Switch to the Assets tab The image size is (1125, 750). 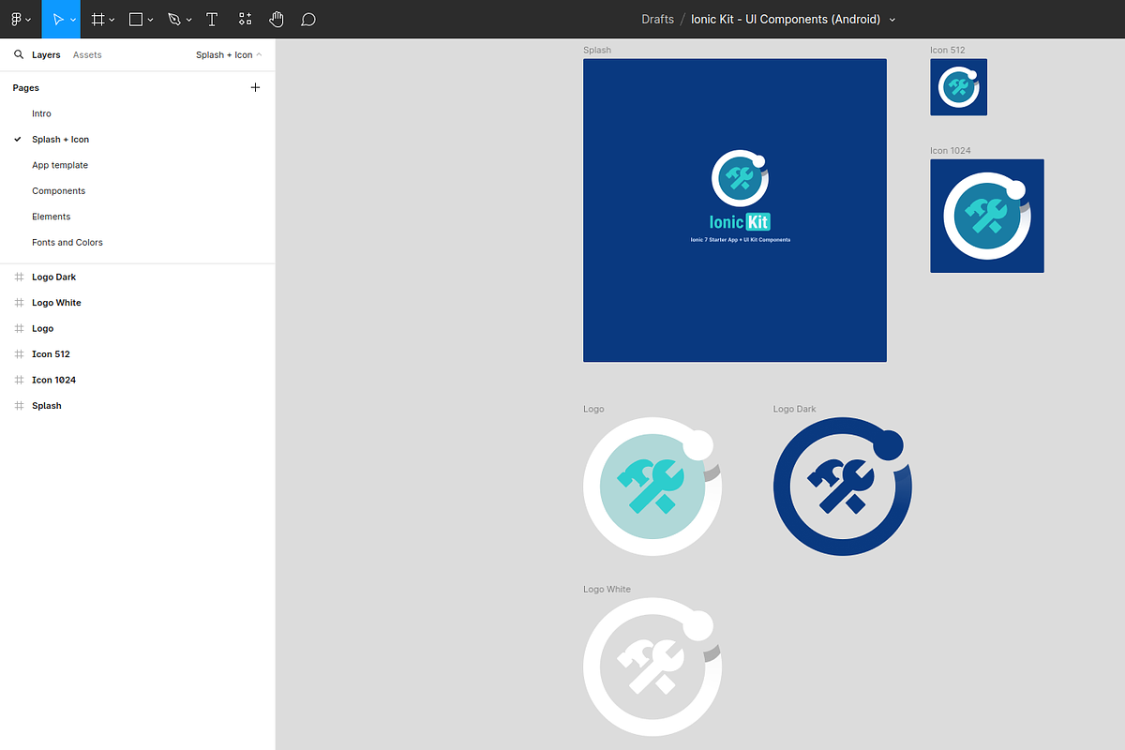coord(87,55)
